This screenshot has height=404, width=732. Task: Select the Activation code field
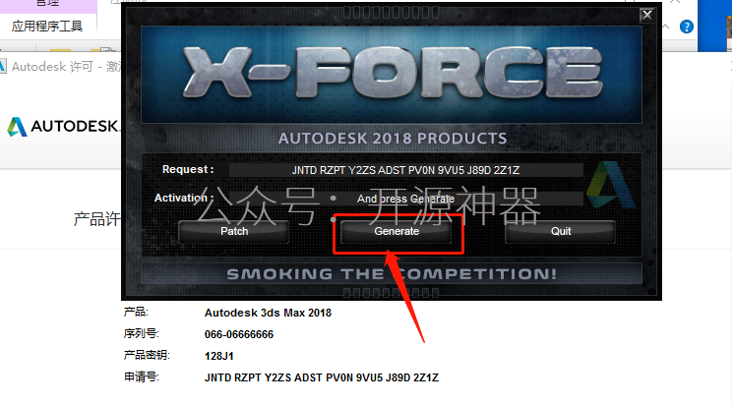405,199
